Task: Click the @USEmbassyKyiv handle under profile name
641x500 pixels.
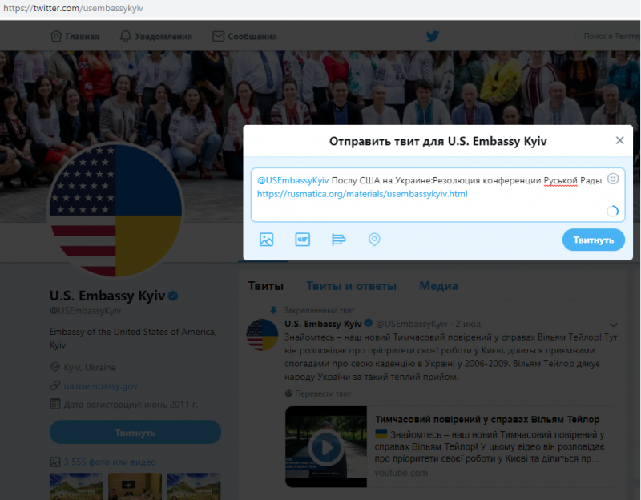Action: coord(85,311)
